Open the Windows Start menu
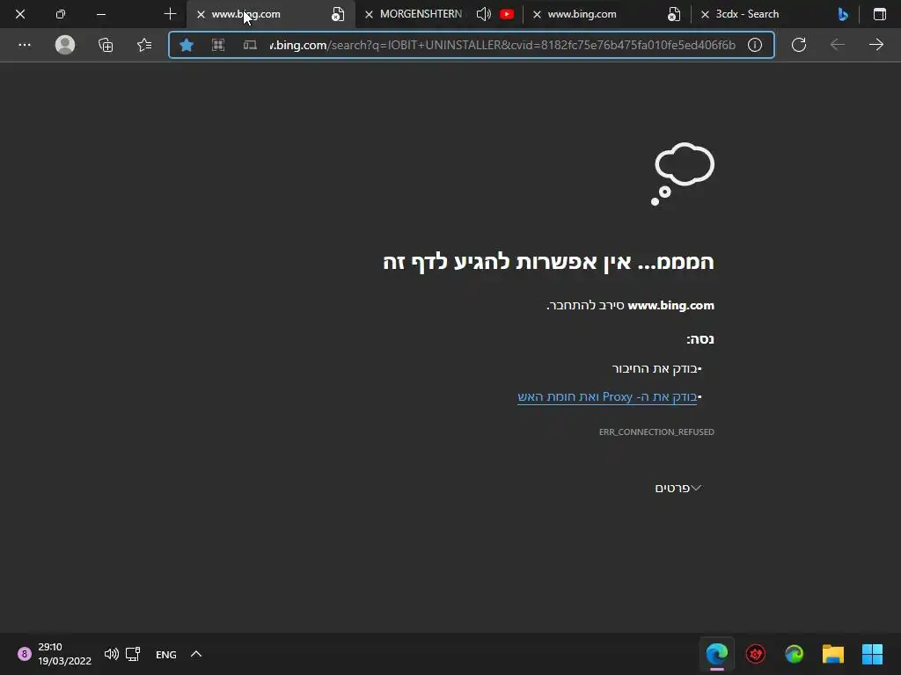901x675 pixels. [x=872, y=654]
